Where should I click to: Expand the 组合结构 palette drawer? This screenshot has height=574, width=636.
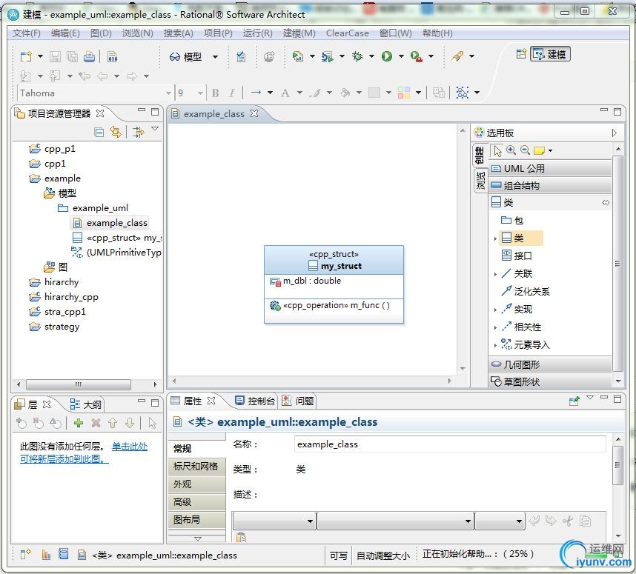tap(551, 186)
